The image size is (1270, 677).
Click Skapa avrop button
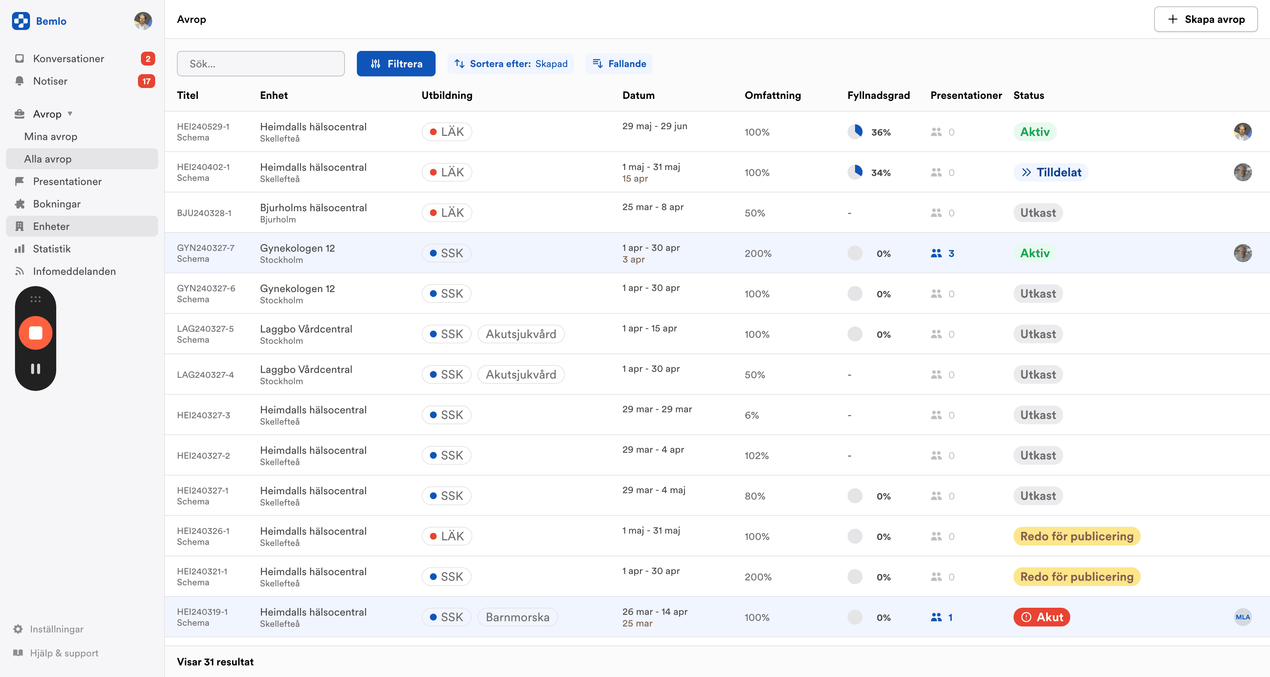point(1206,19)
